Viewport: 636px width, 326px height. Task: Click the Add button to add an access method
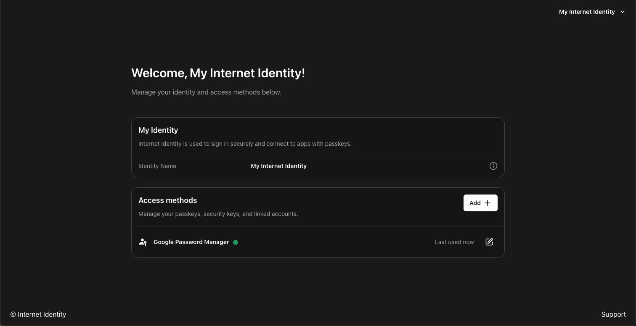tap(480, 203)
